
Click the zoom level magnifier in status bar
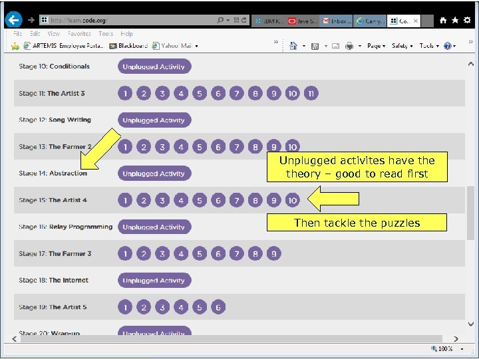[434, 348]
